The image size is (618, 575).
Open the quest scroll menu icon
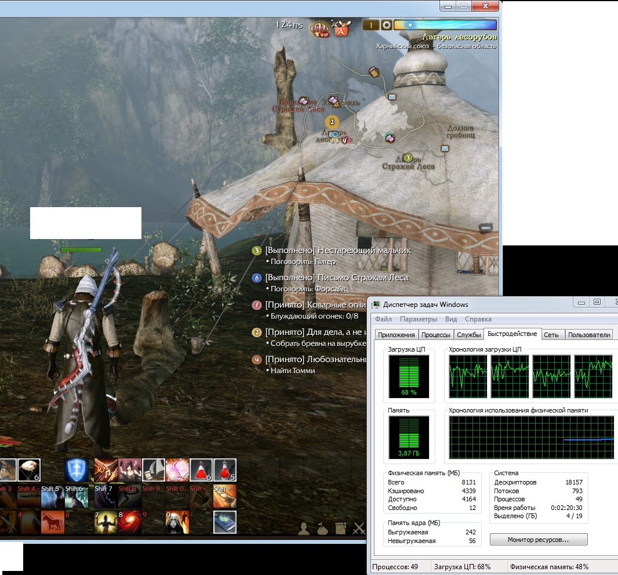[x=340, y=529]
